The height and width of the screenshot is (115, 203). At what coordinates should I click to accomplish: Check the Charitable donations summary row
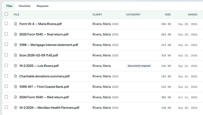point(6,76)
